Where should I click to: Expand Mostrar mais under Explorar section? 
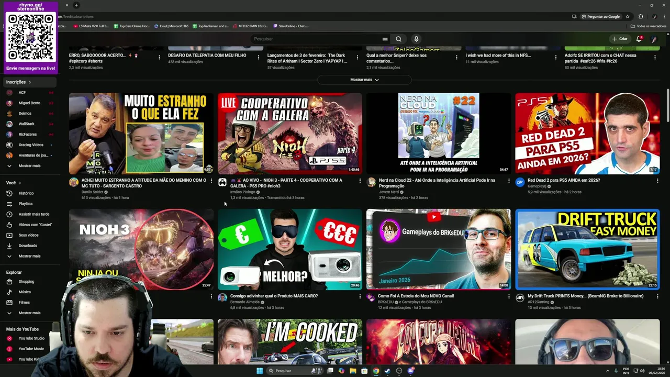29,313
